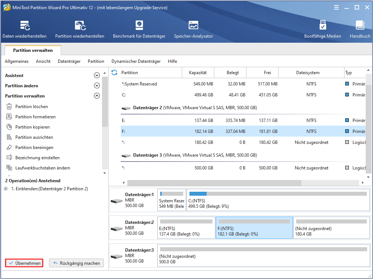The image size is (373, 279).
Task: Open the Partition menu
Action: point(96,61)
